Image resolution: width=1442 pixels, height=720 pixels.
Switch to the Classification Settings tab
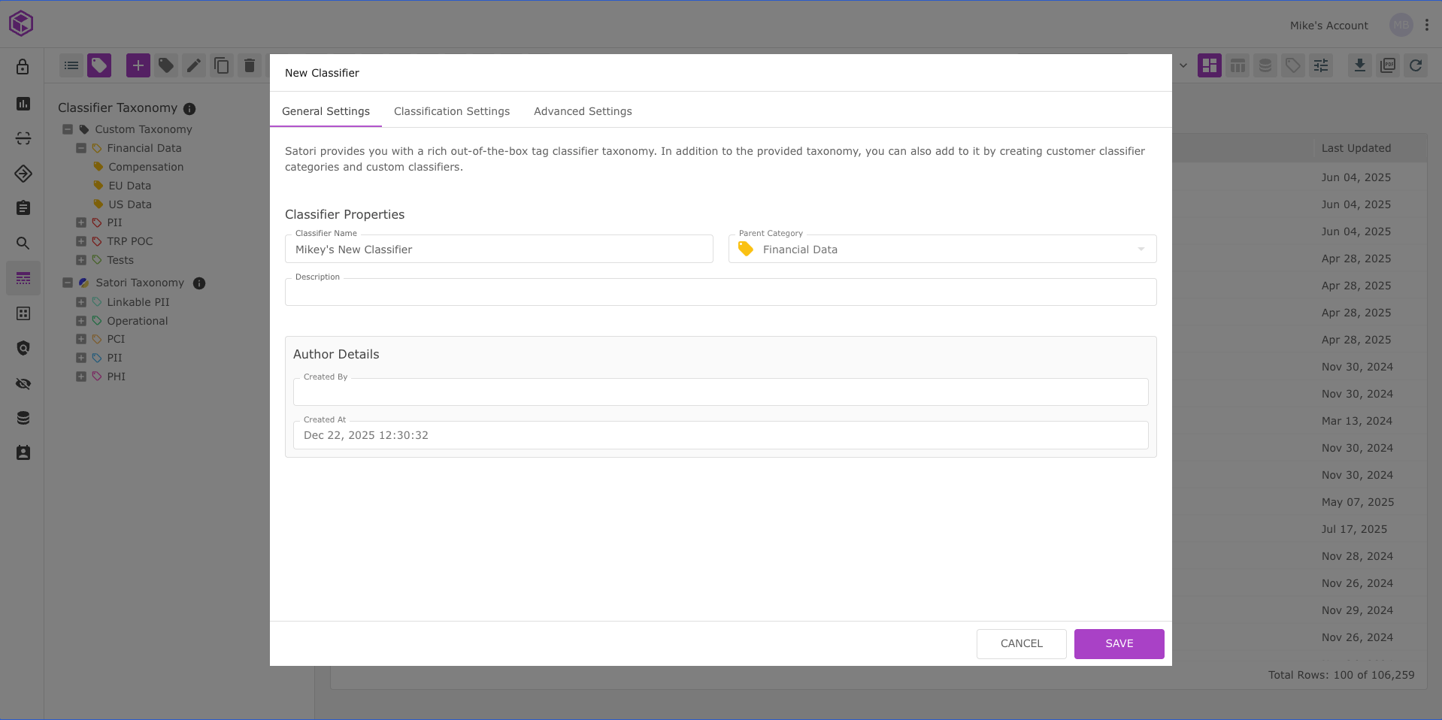pyautogui.click(x=451, y=111)
